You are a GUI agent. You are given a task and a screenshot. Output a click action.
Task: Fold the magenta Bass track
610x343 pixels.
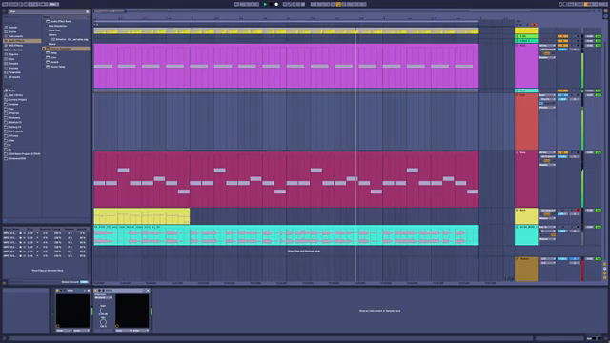[517, 152]
